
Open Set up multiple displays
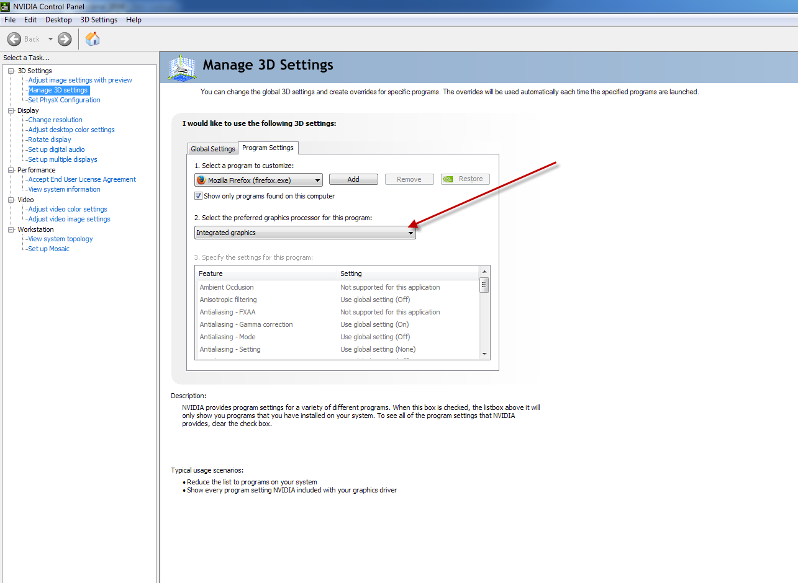[x=63, y=159]
